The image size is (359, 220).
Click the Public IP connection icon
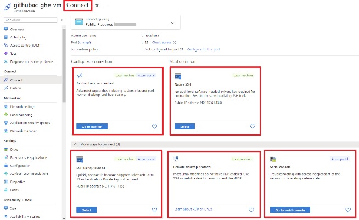pos(79,21)
